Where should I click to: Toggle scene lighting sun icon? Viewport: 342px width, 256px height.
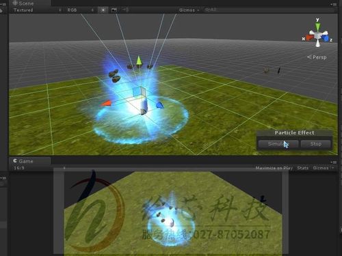click(x=103, y=10)
